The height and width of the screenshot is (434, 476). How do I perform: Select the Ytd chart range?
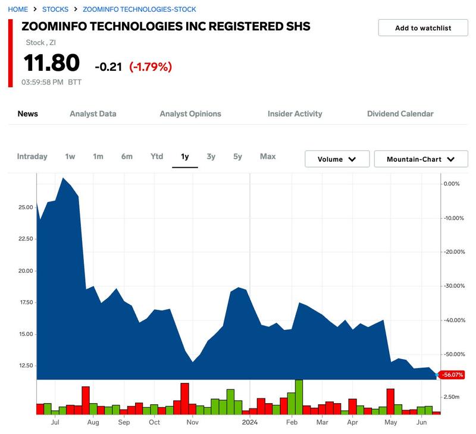click(156, 156)
